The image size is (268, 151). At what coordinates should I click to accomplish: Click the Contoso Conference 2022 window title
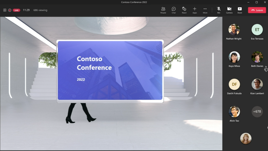[x=134, y=2]
